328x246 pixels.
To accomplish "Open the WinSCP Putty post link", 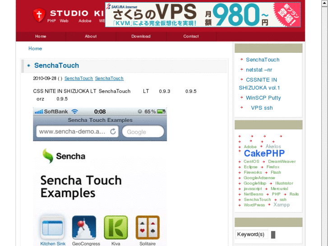I will (x=263, y=98).
